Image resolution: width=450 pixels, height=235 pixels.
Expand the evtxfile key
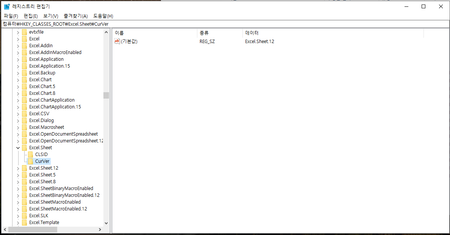coord(18,32)
